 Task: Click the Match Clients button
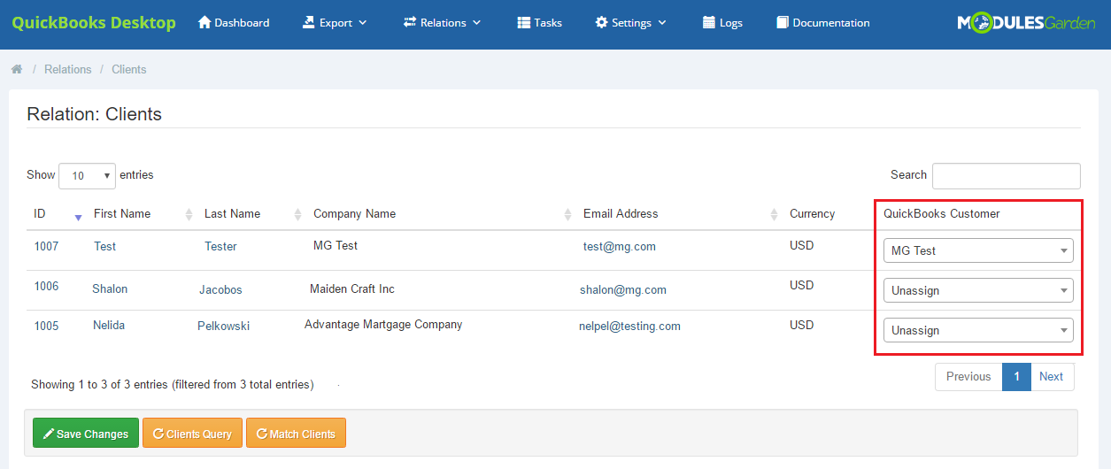point(296,434)
